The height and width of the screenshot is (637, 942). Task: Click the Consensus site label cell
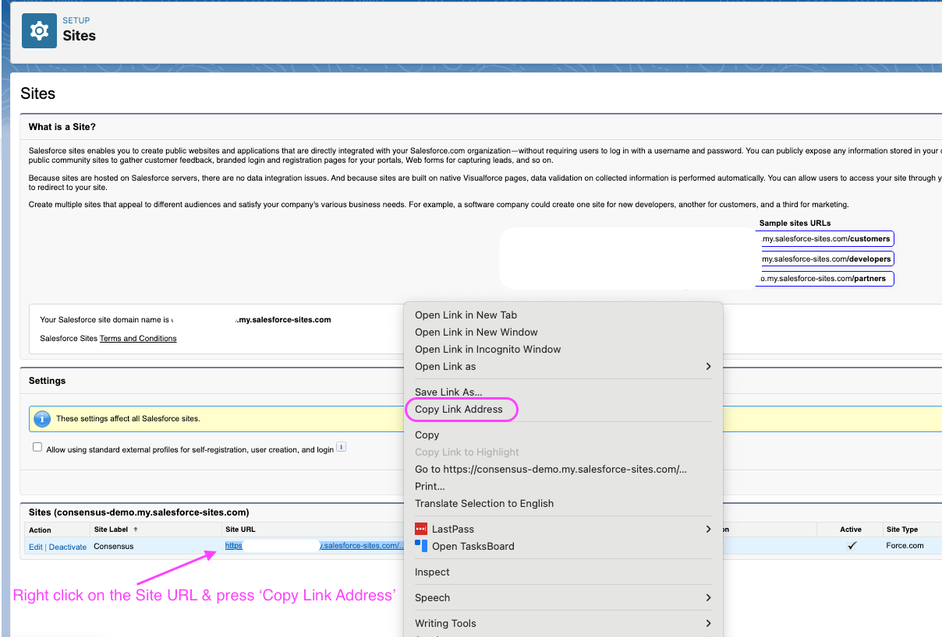(114, 546)
